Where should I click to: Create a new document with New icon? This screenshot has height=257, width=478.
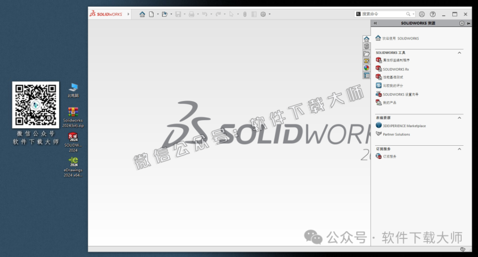click(151, 14)
